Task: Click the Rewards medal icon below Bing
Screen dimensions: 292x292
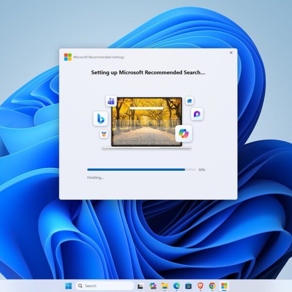Action: (x=104, y=134)
